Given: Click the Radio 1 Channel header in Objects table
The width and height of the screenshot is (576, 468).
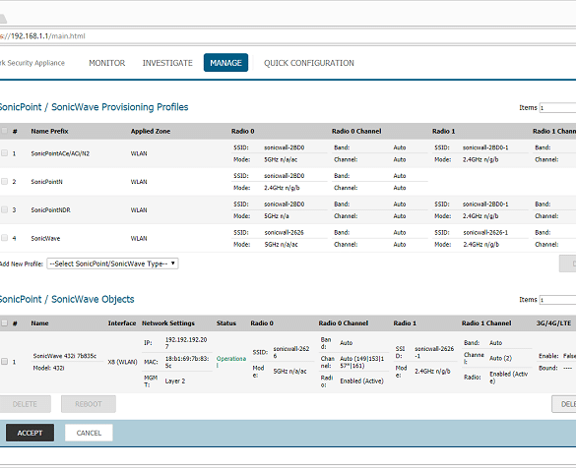Looking at the screenshot, I should point(486,323).
